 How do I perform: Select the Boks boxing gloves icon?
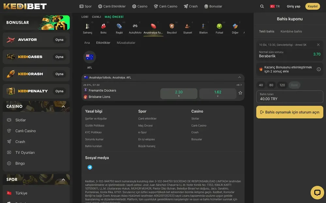point(103,26)
